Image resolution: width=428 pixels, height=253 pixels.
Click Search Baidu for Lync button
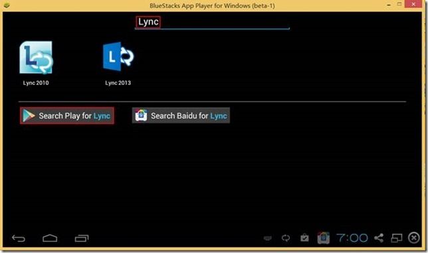click(x=181, y=116)
